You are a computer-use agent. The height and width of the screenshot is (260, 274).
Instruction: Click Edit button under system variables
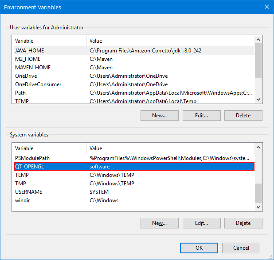pyautogui.click(x=201, y=223)
